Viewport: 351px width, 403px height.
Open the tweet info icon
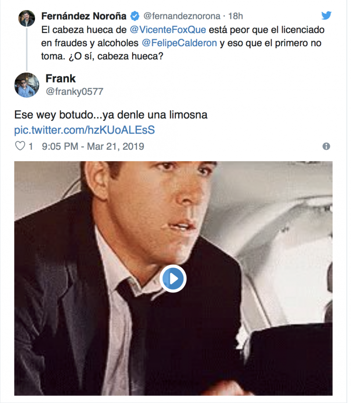[x=326, y=146]
